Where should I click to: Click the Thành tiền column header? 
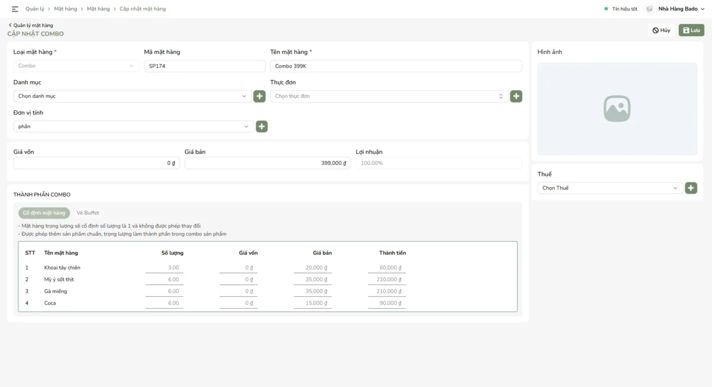pyautogui.click(x=393, y=253)
